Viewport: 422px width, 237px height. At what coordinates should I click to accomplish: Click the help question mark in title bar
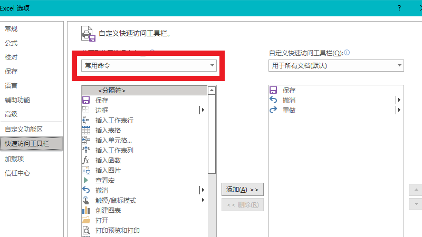[x=399, y=8]
